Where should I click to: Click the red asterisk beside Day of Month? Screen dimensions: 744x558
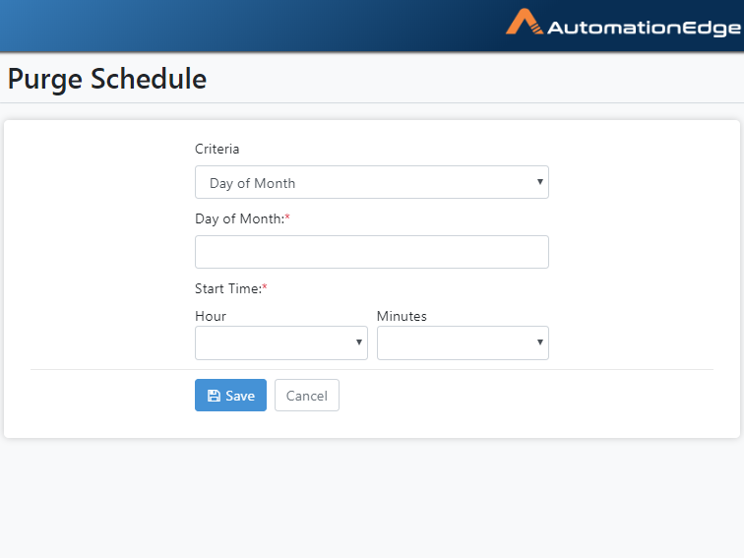[287, 217]
